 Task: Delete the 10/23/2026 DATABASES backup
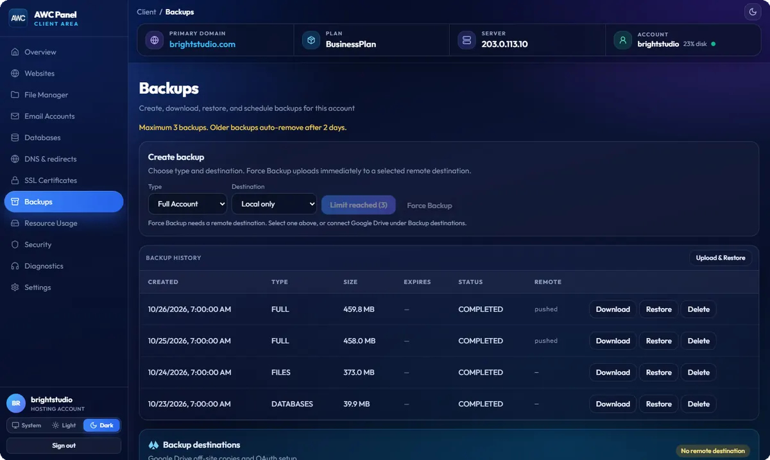(699, 404)
